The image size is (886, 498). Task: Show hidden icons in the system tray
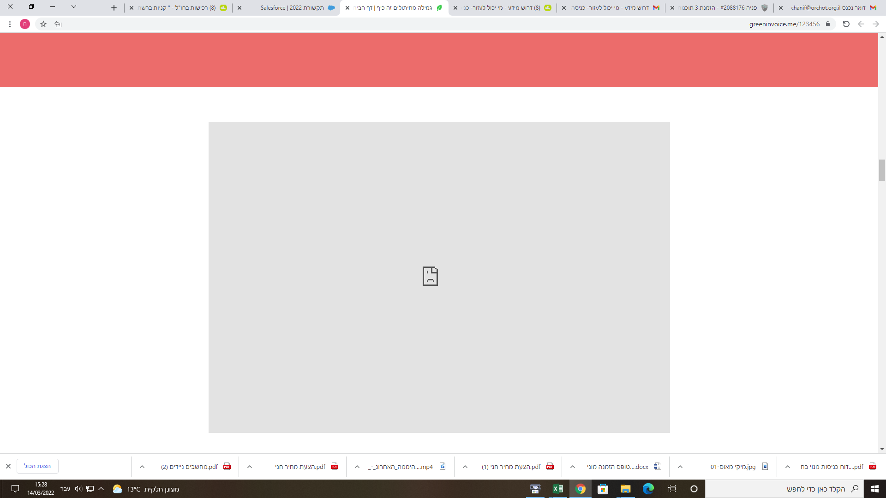[x=101, y=489]
